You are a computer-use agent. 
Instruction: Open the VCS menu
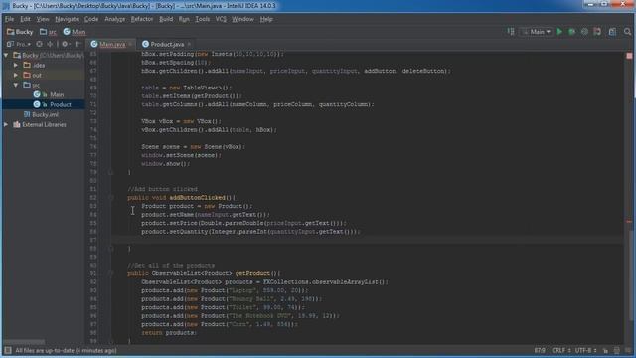[x=221, y=19]
